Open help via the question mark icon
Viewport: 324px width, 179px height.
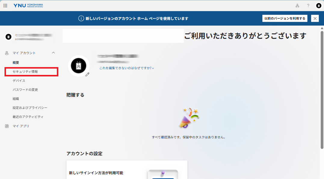(x=308, y=5)
